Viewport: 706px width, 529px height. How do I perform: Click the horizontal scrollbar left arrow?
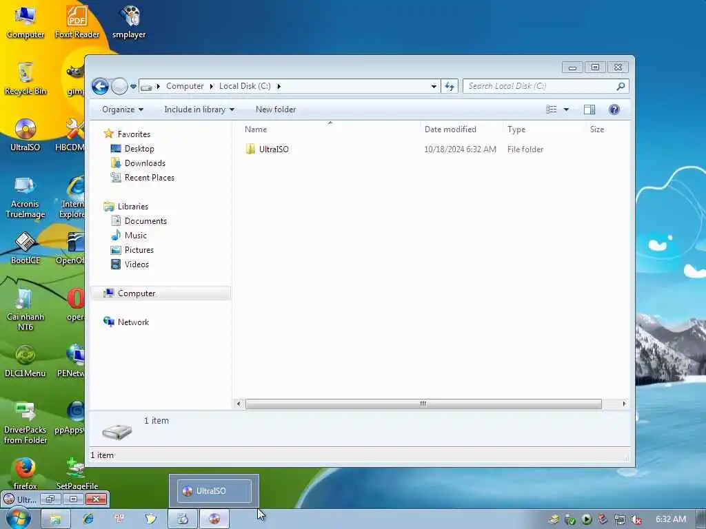[x=239, y=404]
